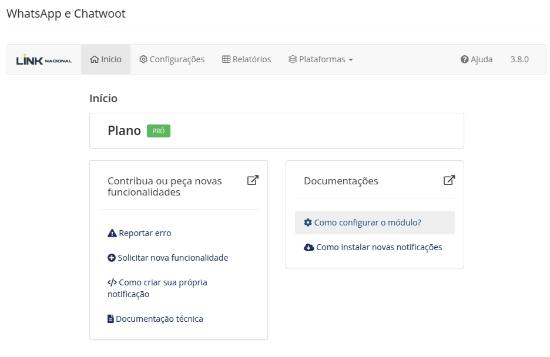This screenshot has width=550, height=357.
Task: Go to the Configurações menu item
Action: (172, 59)
